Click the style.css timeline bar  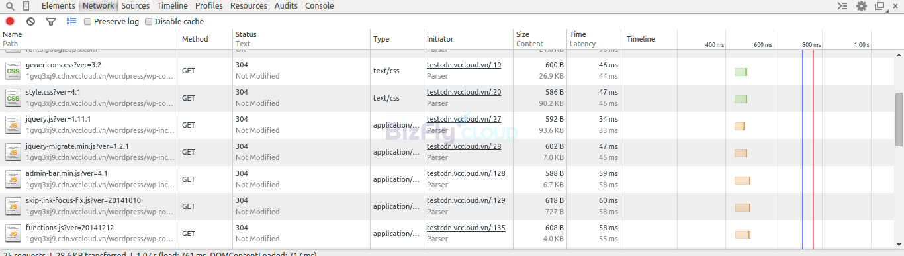click(x=741, y=99)
